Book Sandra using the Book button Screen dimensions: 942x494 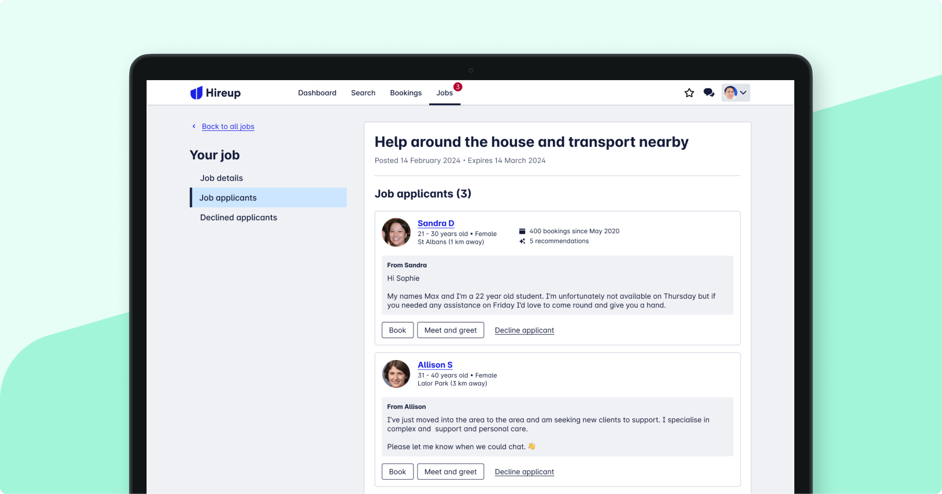[397, 330]
